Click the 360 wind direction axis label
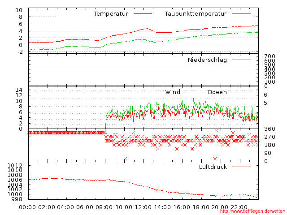 tap(270, 129)
